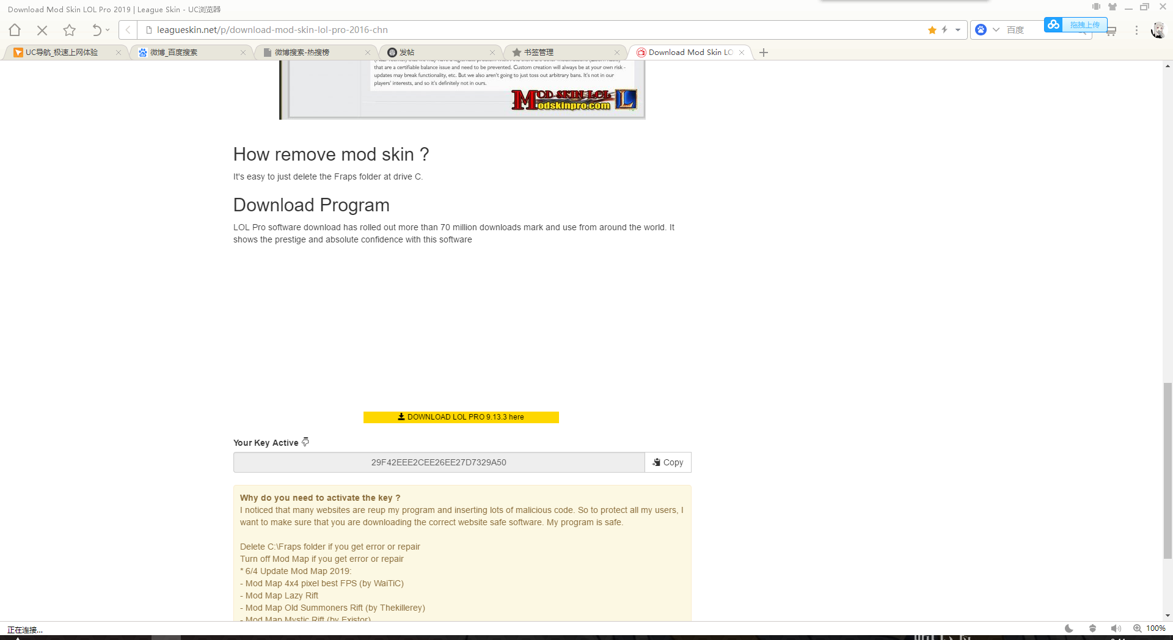Go to the browser home page
This screenshot has height=640, width=1173.
click(15, 30)
